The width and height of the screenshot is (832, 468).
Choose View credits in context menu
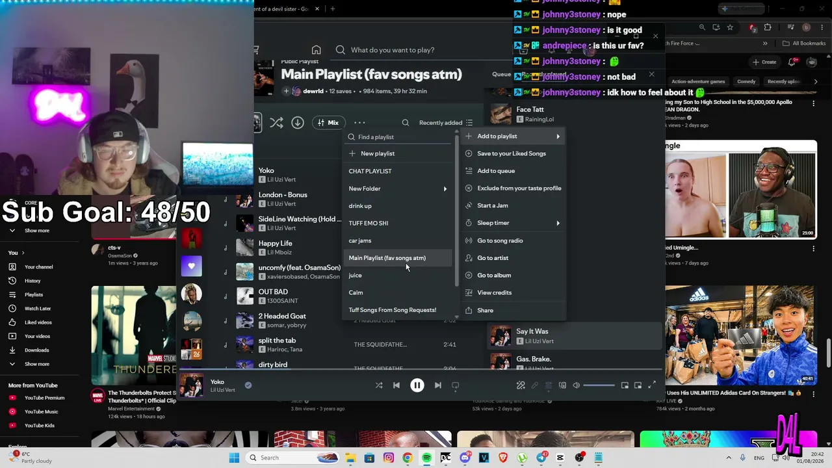point(494,292)
